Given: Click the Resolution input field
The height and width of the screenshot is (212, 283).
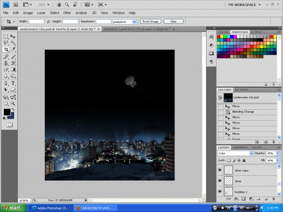Looking at the screenshot, I should pos(103,22).
